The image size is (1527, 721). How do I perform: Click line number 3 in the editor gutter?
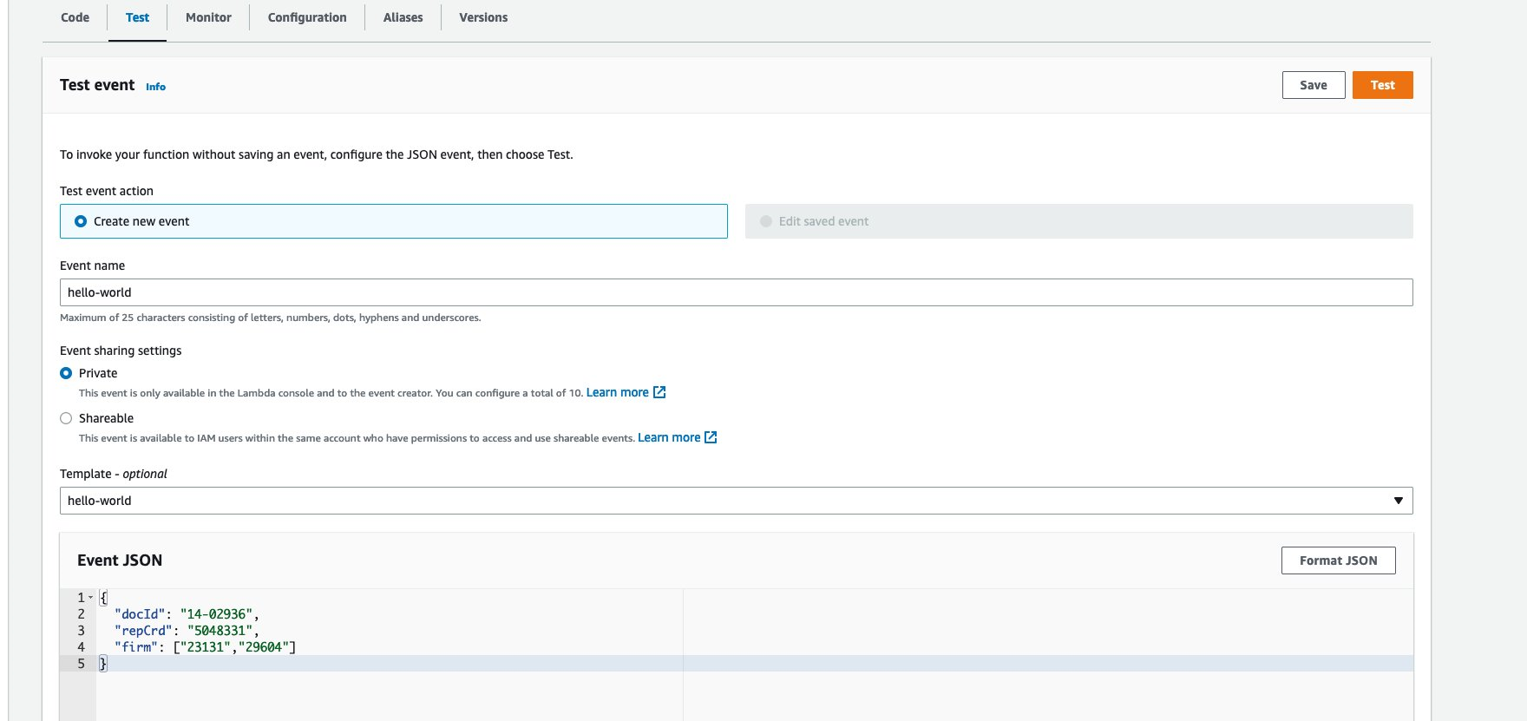coord(82,631)
